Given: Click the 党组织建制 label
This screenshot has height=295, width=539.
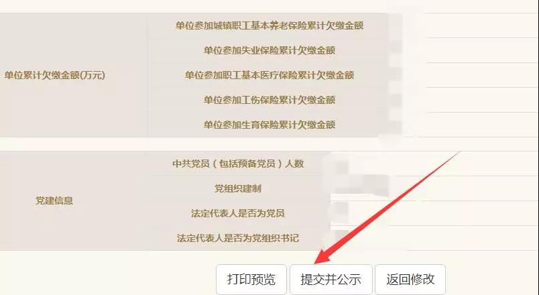Looking at the screenshot, I should coord(238,188).
